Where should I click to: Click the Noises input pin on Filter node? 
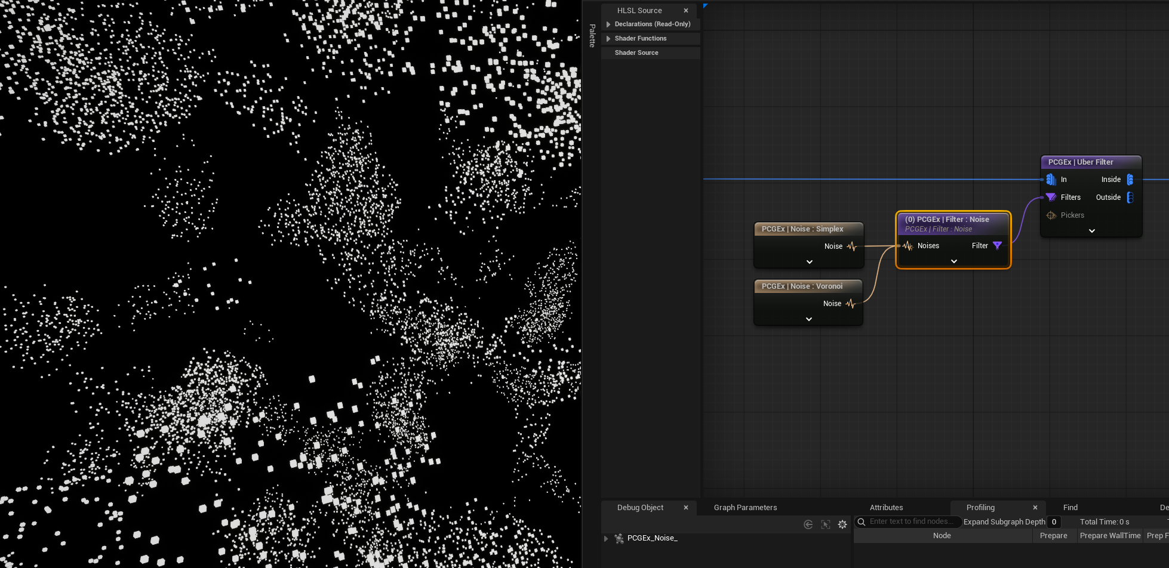click(908, 246)
